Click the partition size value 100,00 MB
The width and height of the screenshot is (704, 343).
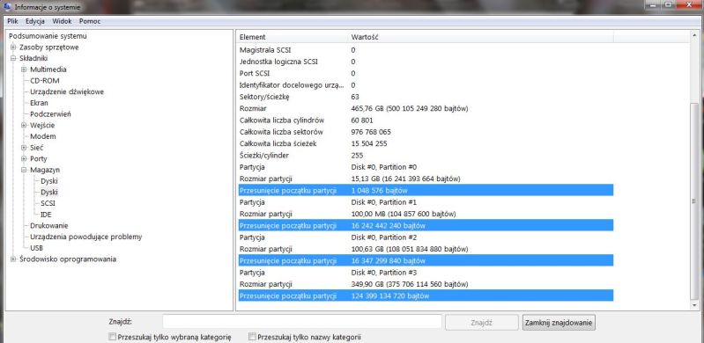click(x=404, y=214)
